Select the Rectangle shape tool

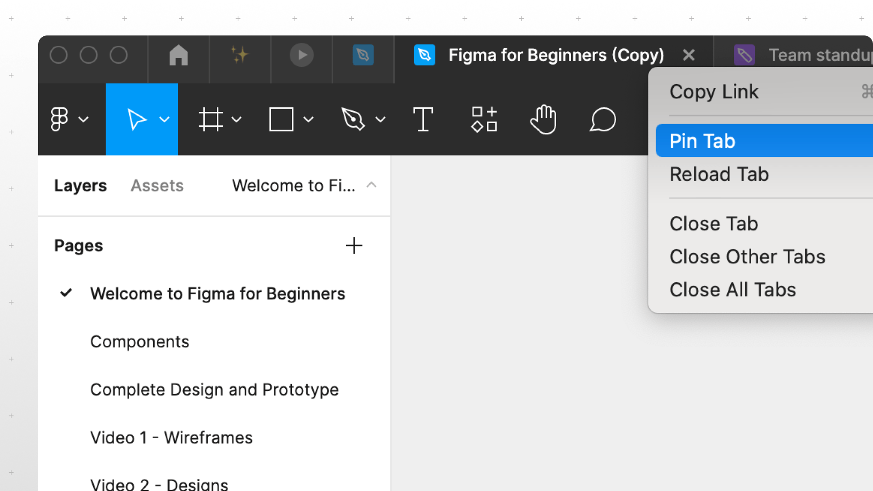click(281, 119)
